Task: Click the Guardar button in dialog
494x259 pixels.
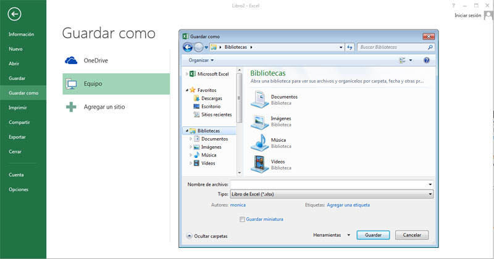Action: click(x=373, y=235)
